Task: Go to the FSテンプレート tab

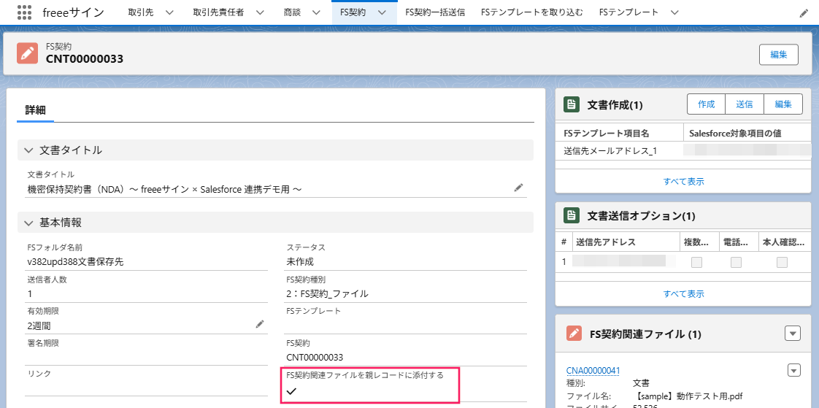Action: (629, 12)
